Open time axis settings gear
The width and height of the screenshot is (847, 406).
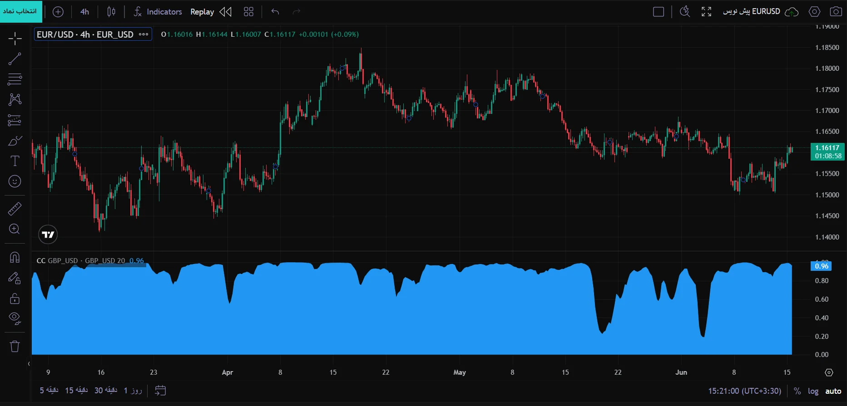[x=829, y=372]
